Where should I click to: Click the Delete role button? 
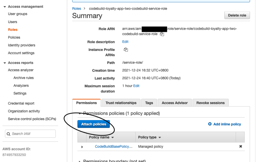click(x=237, y=15)
